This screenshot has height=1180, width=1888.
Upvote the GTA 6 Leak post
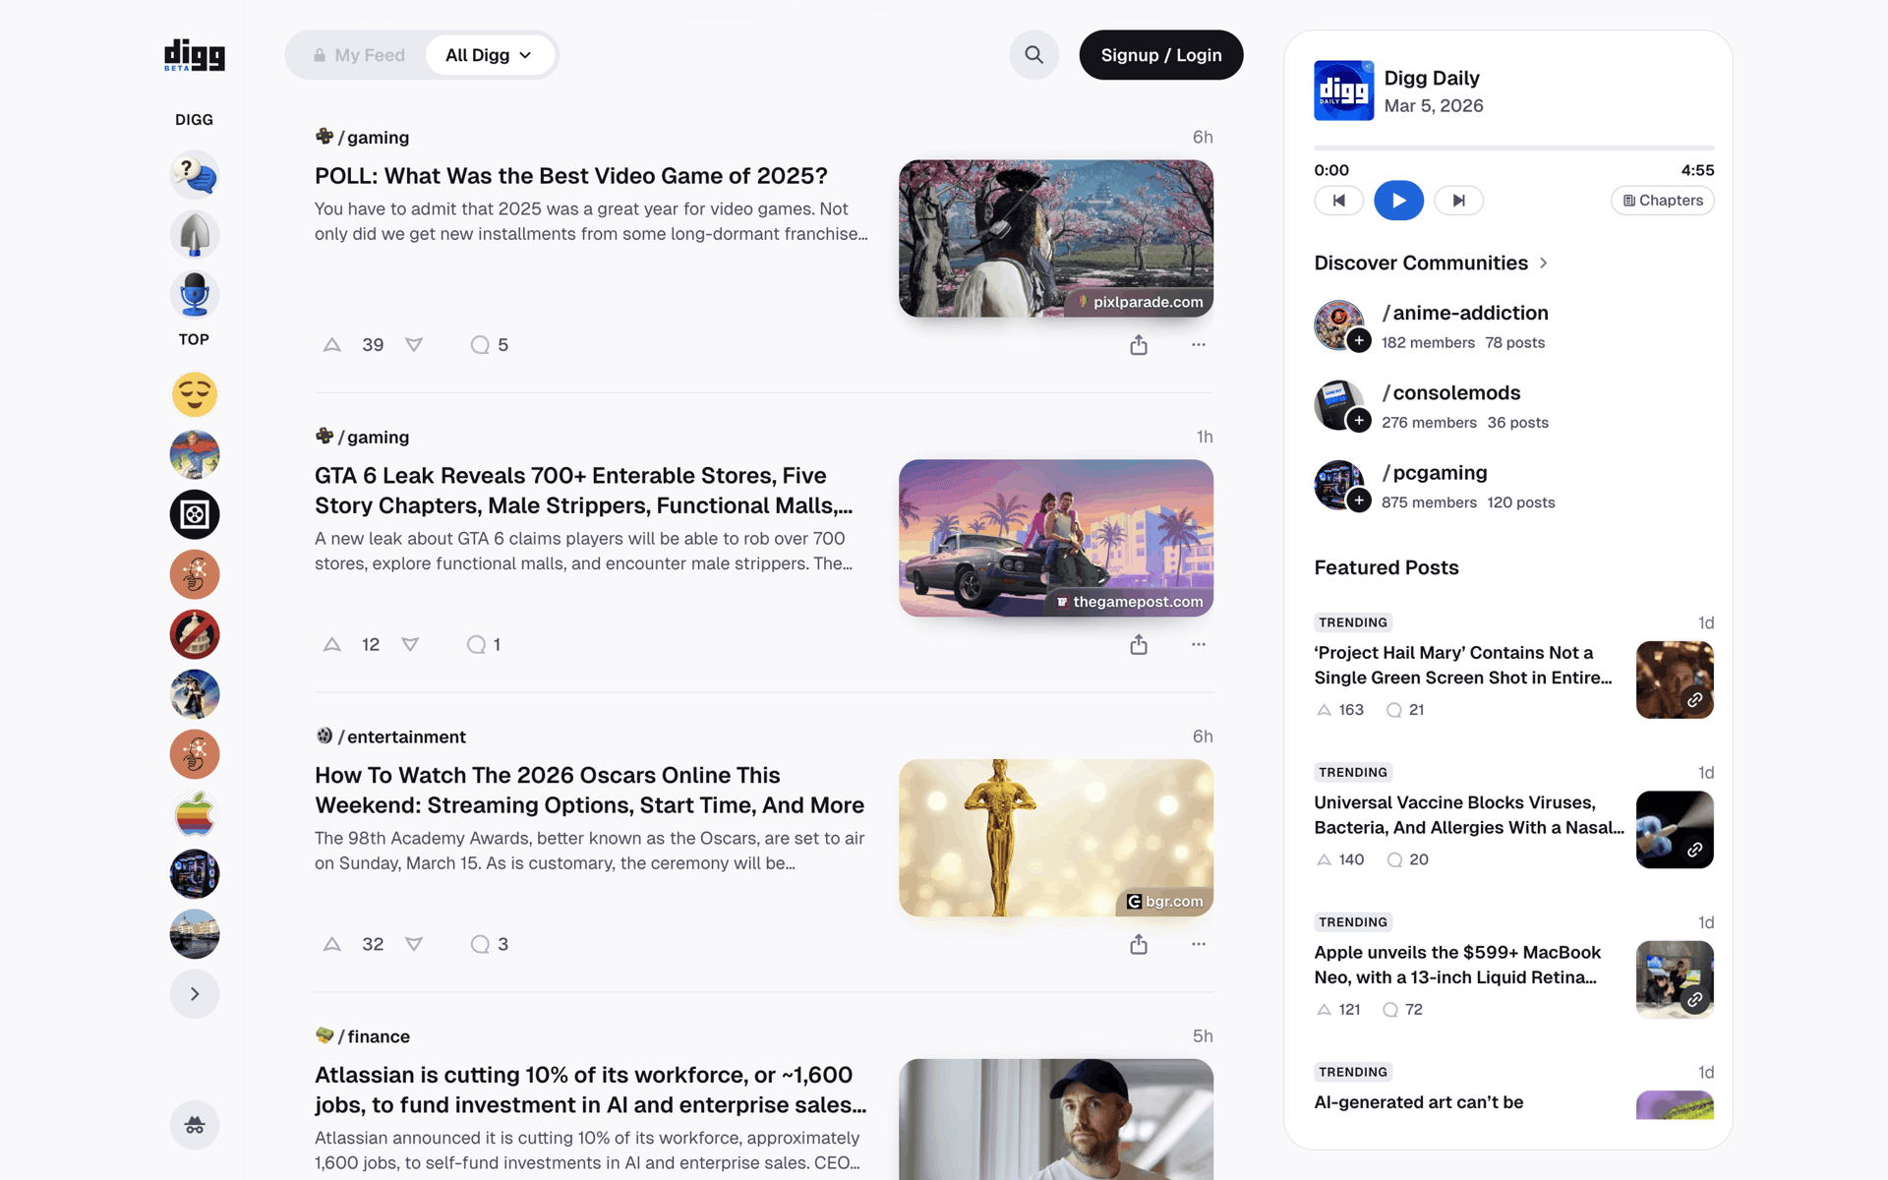pyautogui.click(x=332, y=645)
